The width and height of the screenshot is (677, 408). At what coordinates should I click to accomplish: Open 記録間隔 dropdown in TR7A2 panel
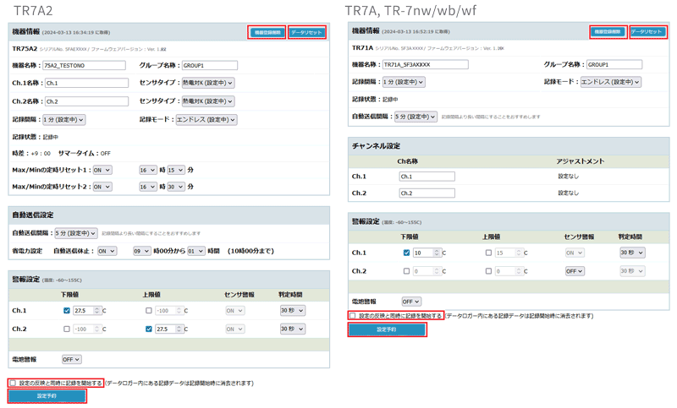tap(64, 119)
